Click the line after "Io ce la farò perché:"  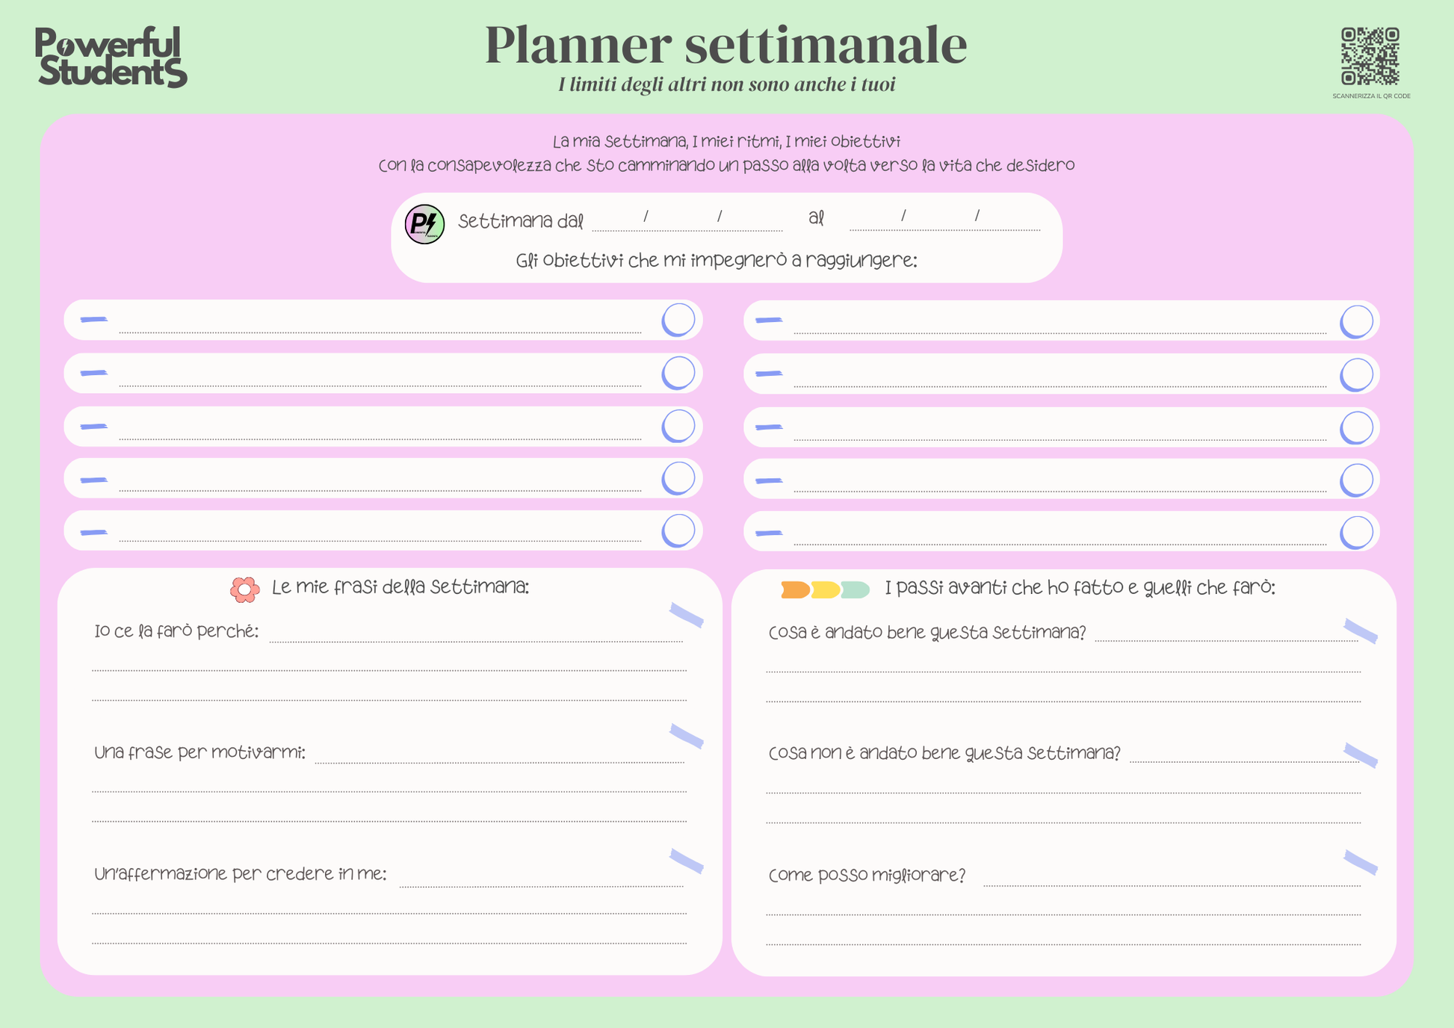tap(476, 635)
